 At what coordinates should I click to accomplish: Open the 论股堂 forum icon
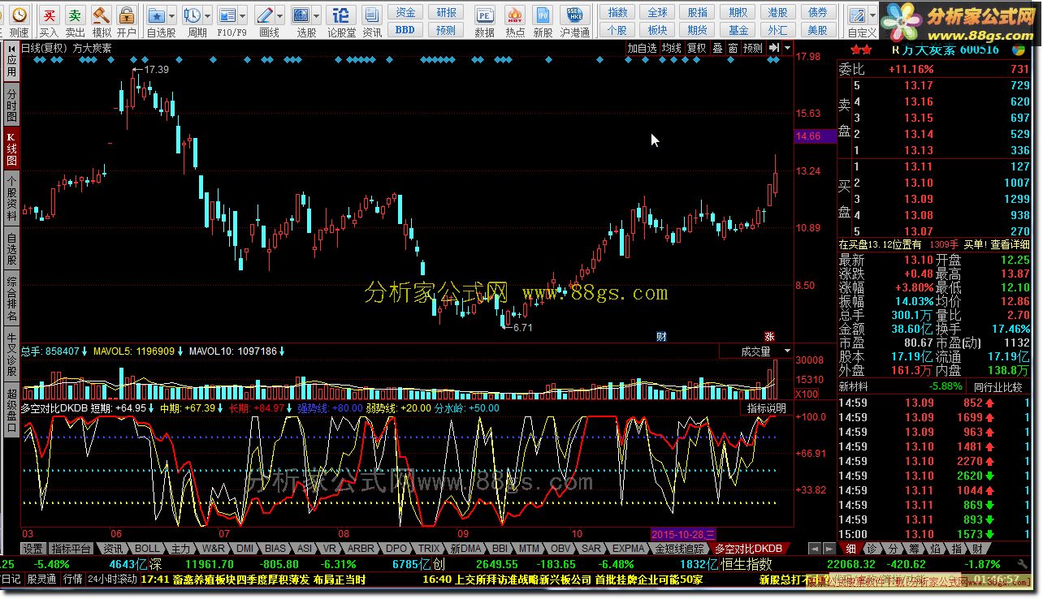pos(341,15)
